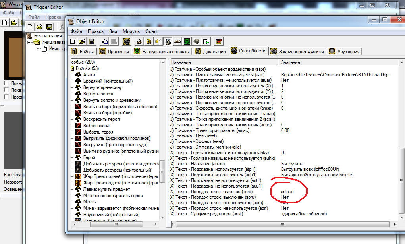
Task: Select Бродячий (нейтральный) ability
Action: 108,81
